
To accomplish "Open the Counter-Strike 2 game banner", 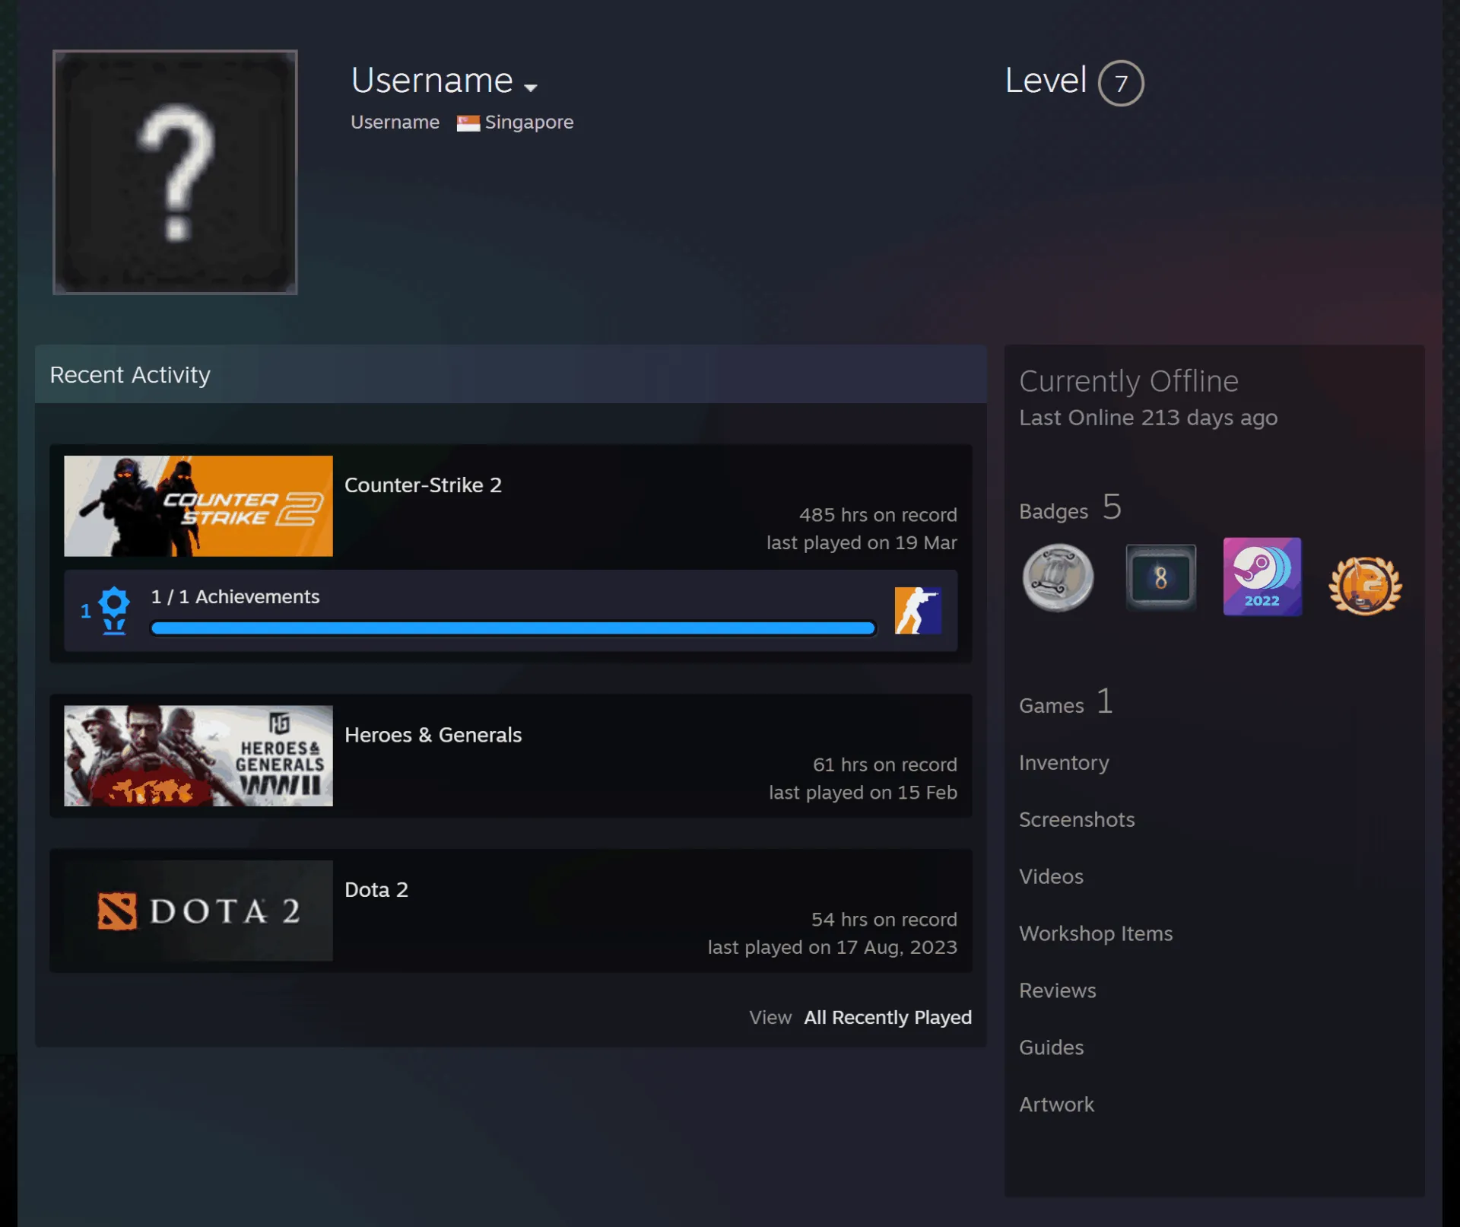I will point(198,506).
